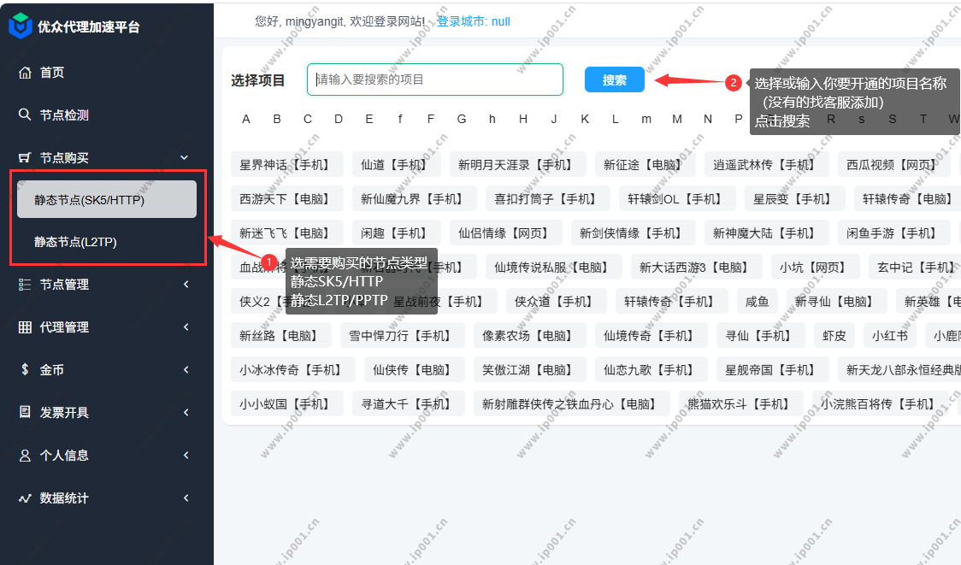Select project 新明月天涯录【手机】
Image resolution: width=961 pixels, height=565 pixels.
pyautogui.click(x=518, y=165)
